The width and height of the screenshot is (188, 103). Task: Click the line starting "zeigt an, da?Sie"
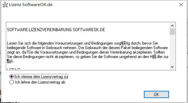coord(86,52)
